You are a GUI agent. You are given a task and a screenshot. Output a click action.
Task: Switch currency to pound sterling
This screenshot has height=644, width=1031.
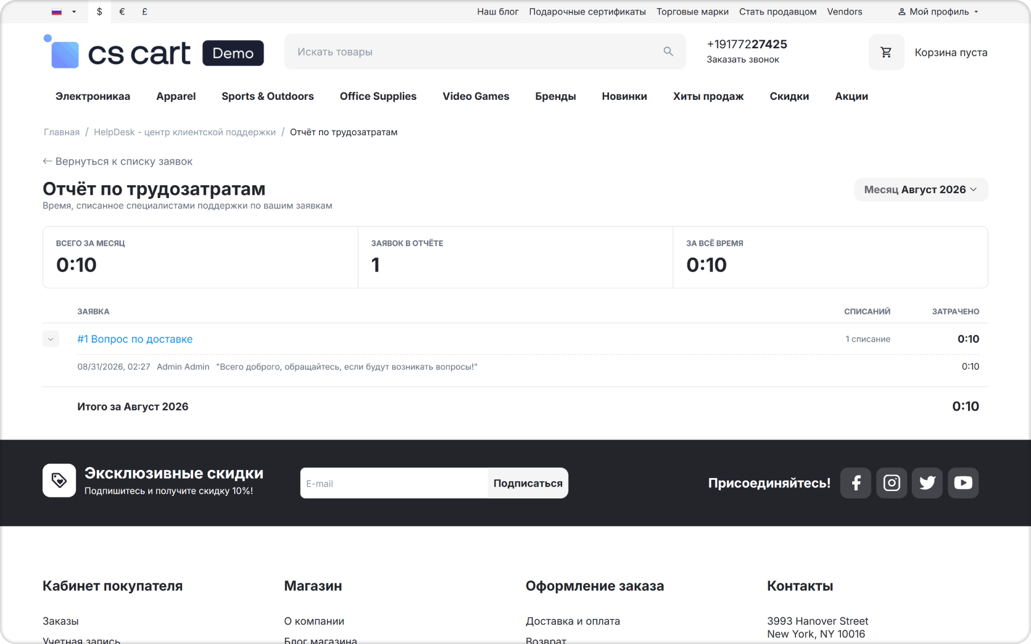tap(144, 12)
